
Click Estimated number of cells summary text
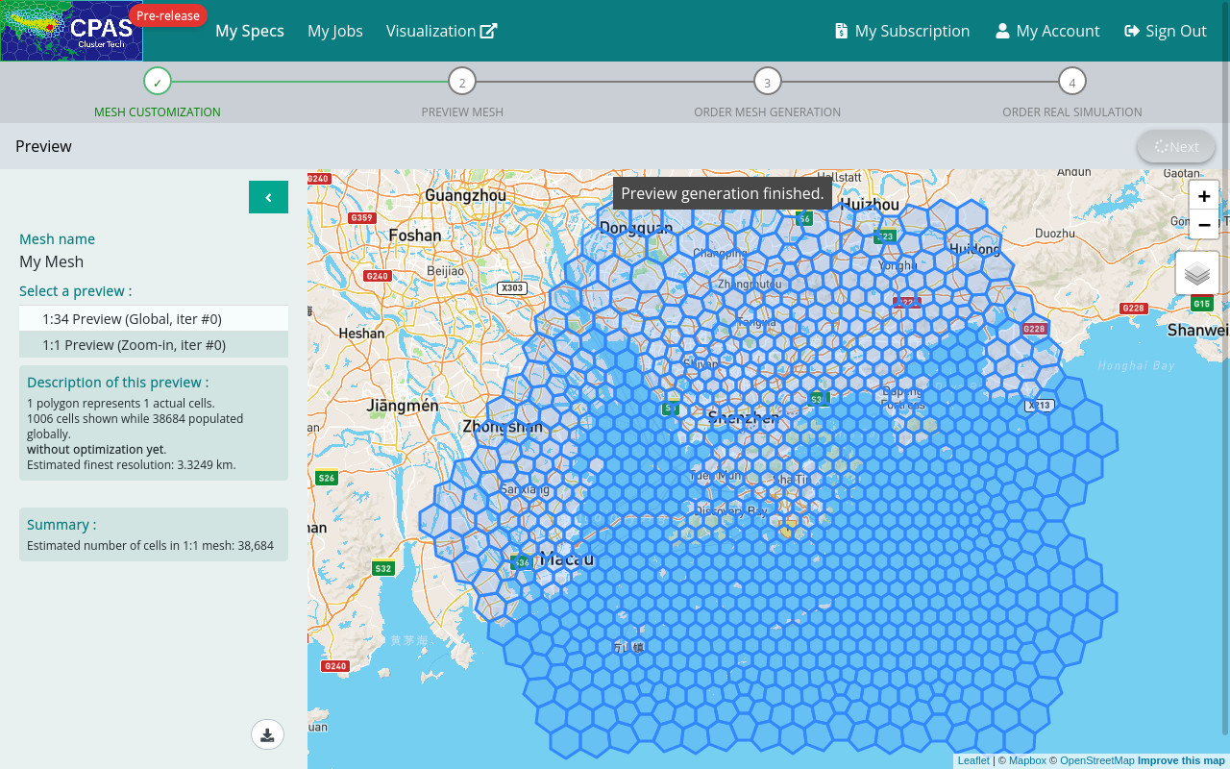150,545
